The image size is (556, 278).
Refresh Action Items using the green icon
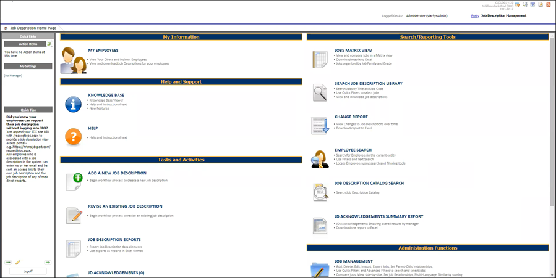(49, 44)
